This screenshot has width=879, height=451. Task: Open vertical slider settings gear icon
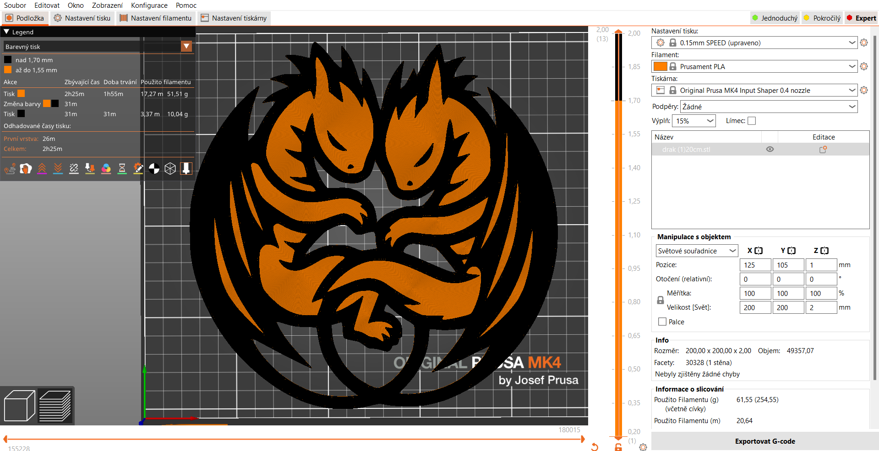(x=643, y=447)
